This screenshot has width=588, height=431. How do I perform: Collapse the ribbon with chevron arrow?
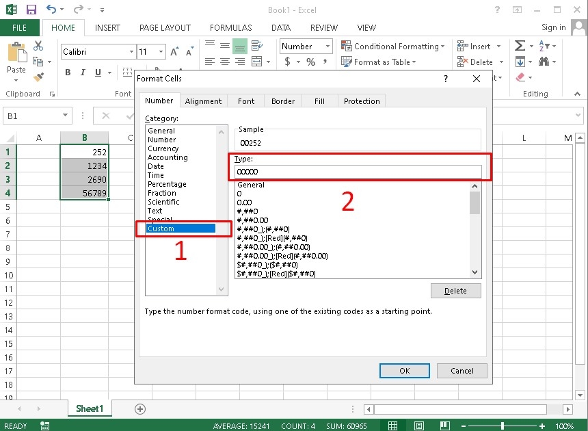click(x=577, y=94)
